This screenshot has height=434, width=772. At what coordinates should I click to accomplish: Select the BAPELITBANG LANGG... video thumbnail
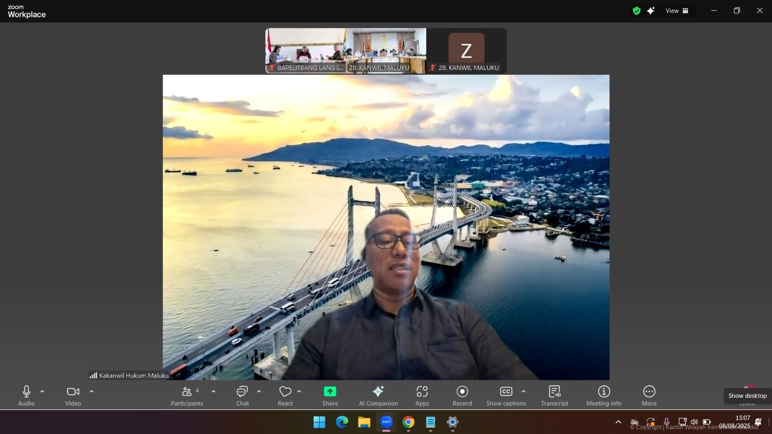tap(305, 51)
